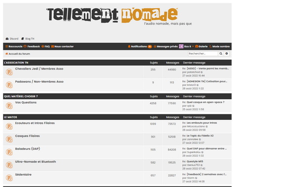Open the Discord link
The image size is (296, 187).
pos(12,38)
